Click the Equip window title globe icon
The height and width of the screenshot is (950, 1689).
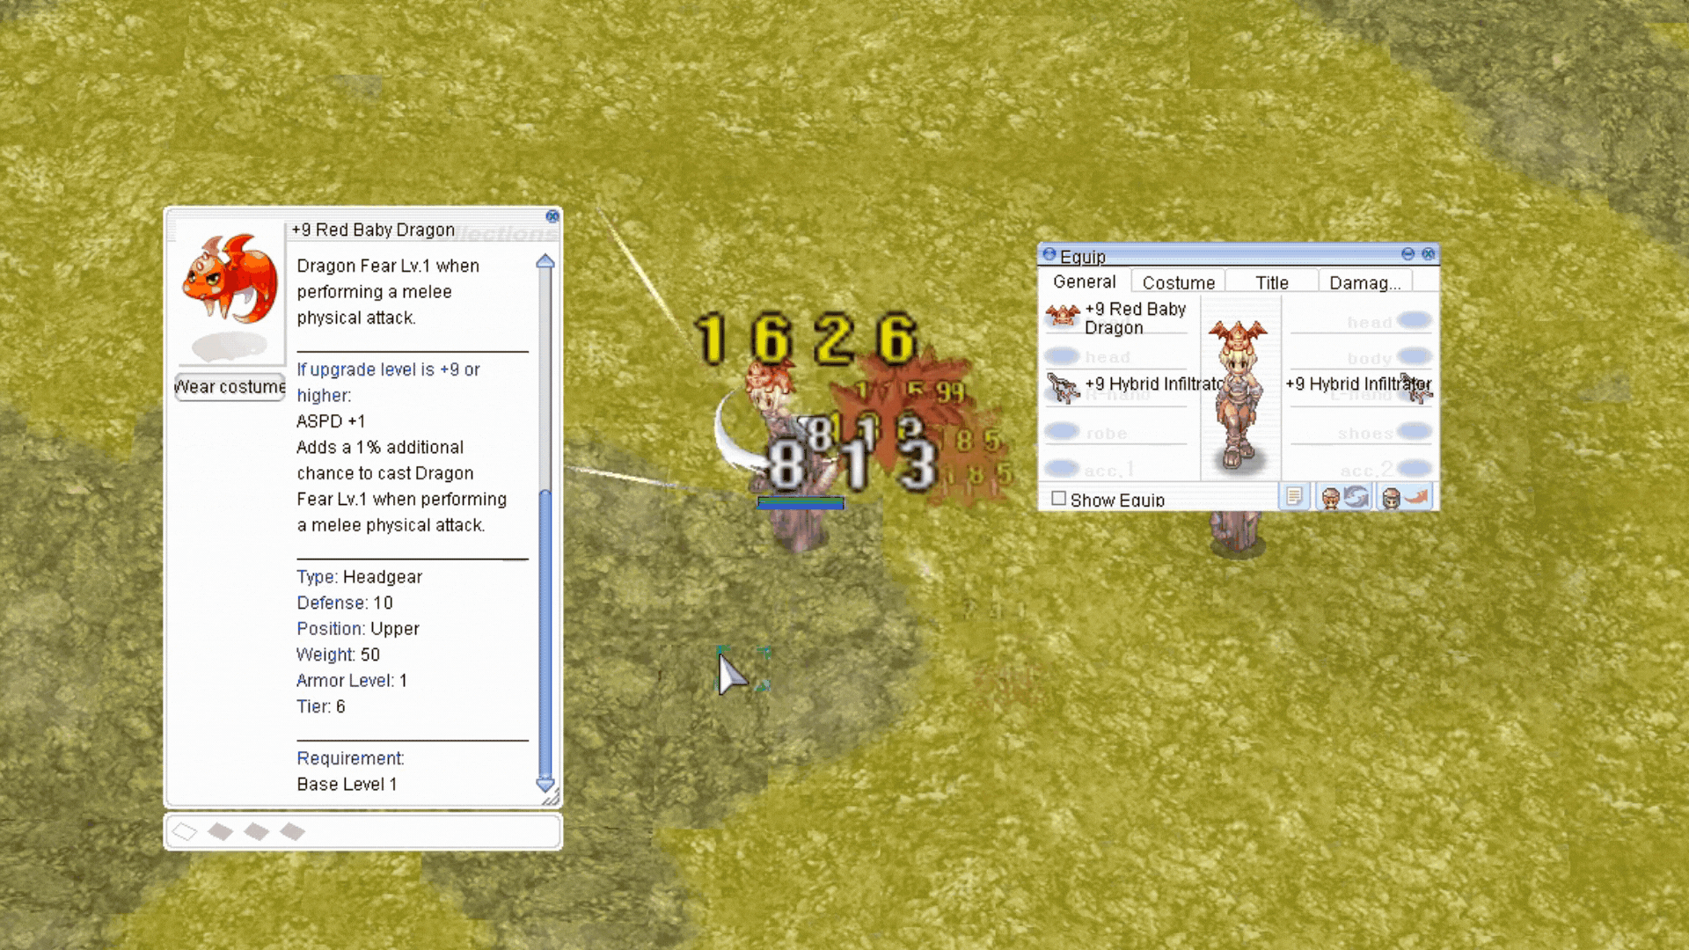coord(1049,254)
